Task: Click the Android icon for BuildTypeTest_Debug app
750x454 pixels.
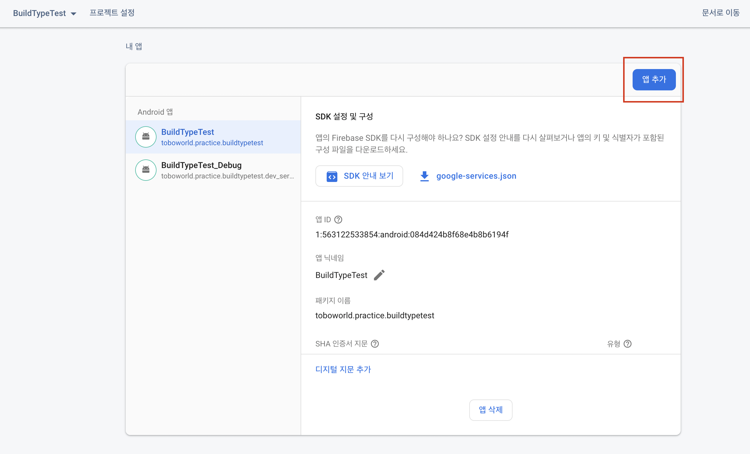Action: [x=146, y=170]
